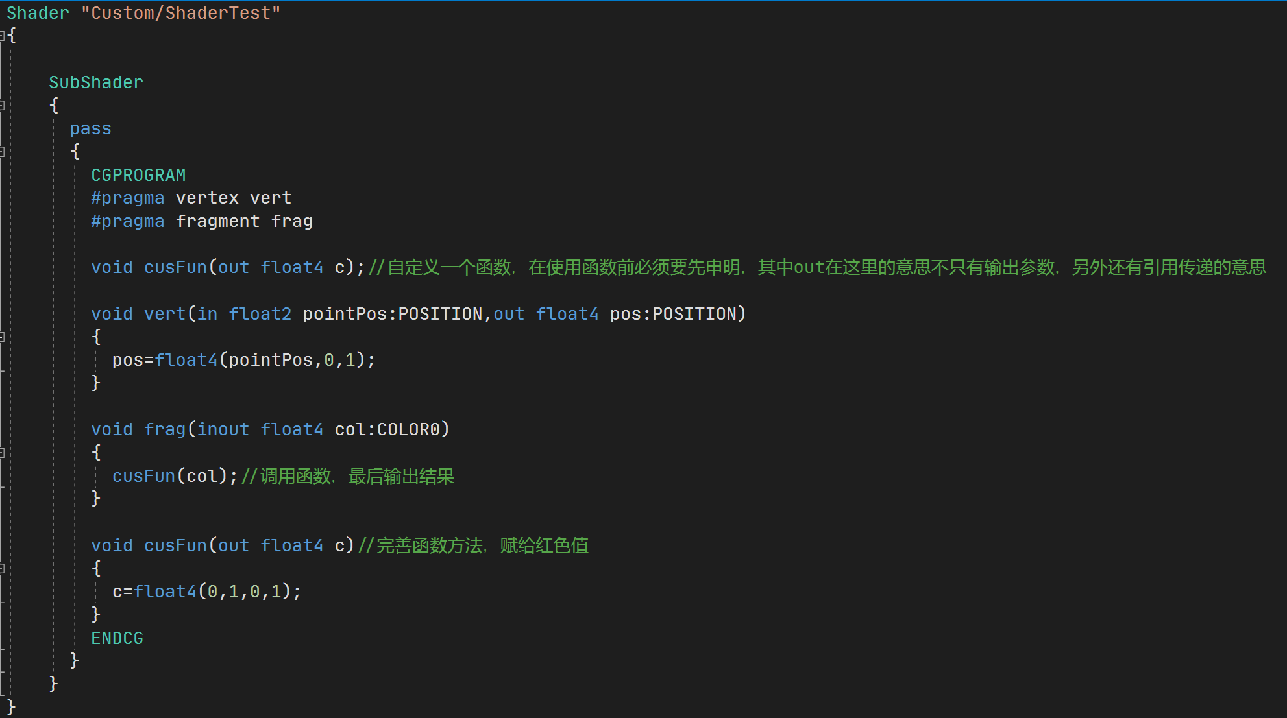Collapse the vert function body

(x=2, y=337)
